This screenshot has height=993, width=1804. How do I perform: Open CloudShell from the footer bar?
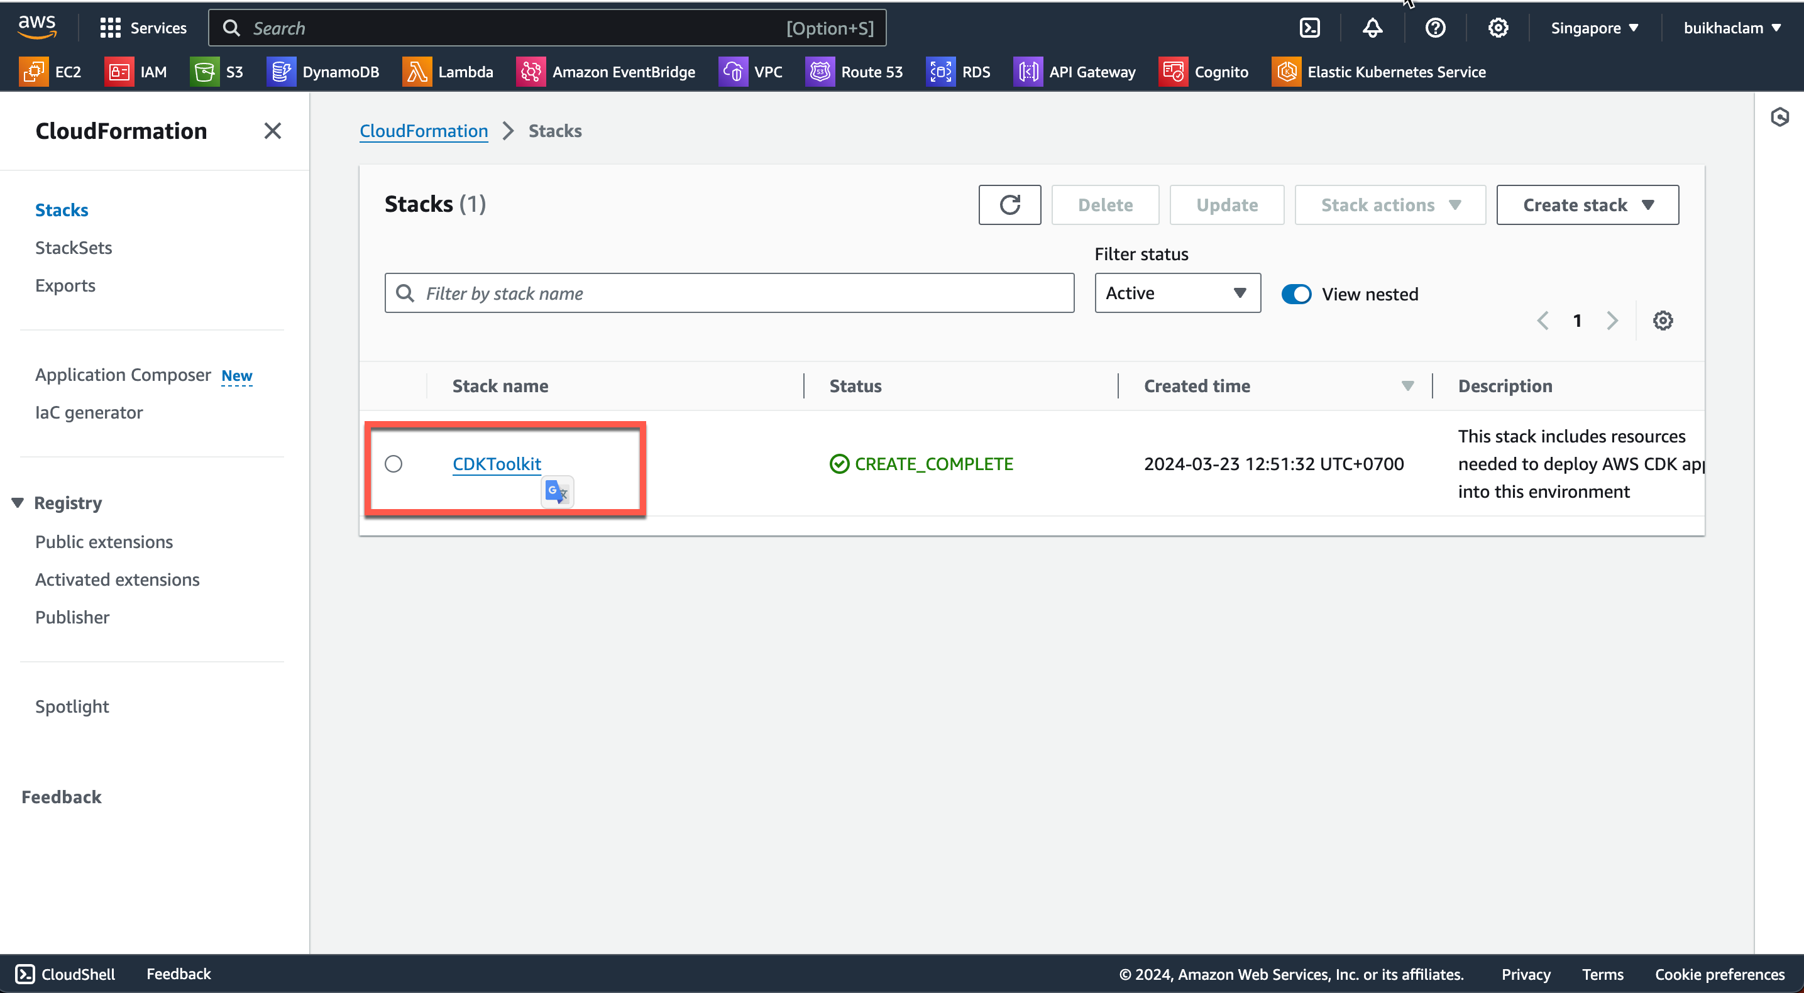pos(65,974)
